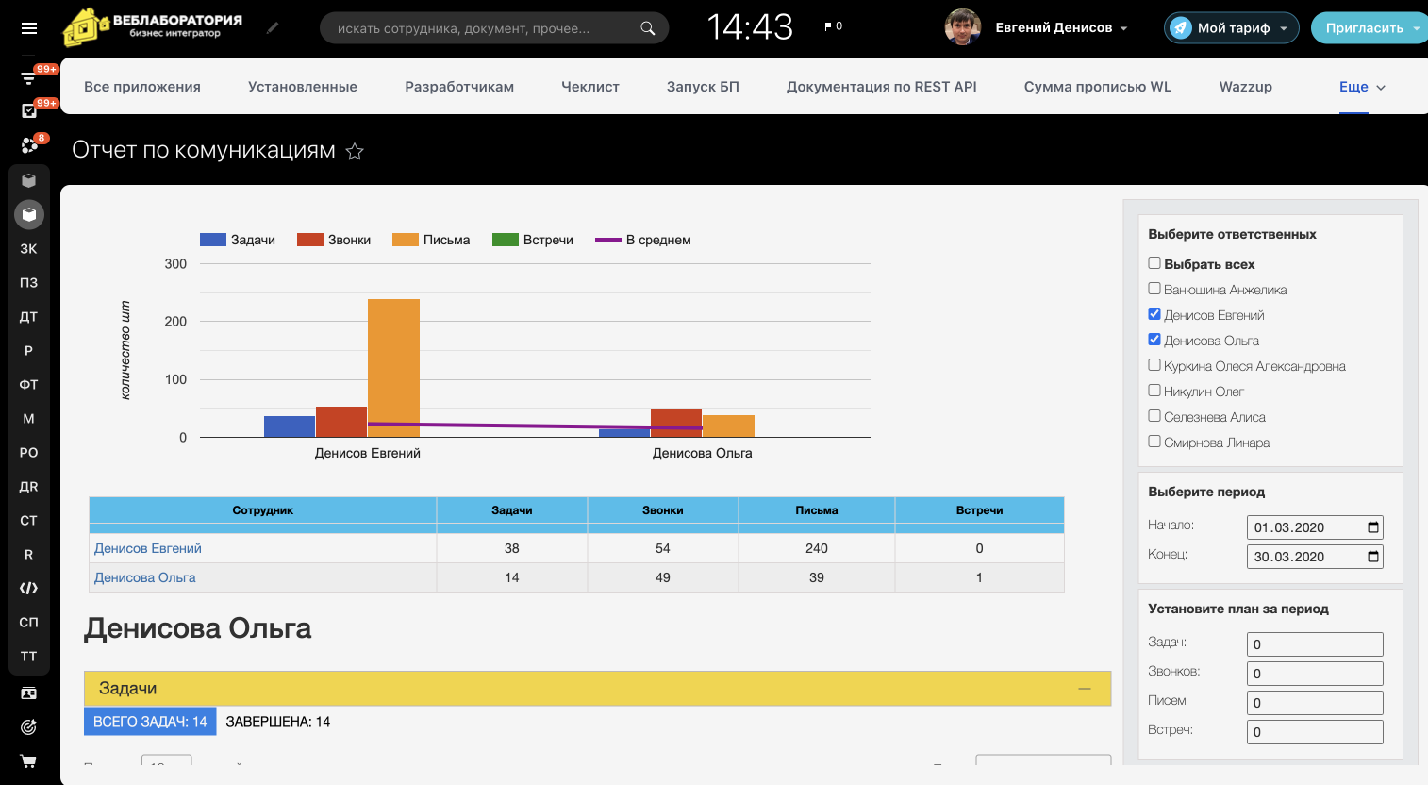This screenshot has width=1428, height=785.
Task: Click the Денисов Евгений link in the table
Action: coord(148,548)
